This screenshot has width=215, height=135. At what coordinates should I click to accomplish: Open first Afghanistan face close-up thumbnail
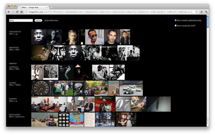point(39,37)
